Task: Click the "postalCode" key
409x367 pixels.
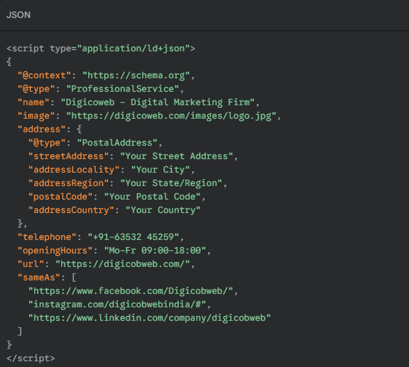Action: tap(60, 196)
